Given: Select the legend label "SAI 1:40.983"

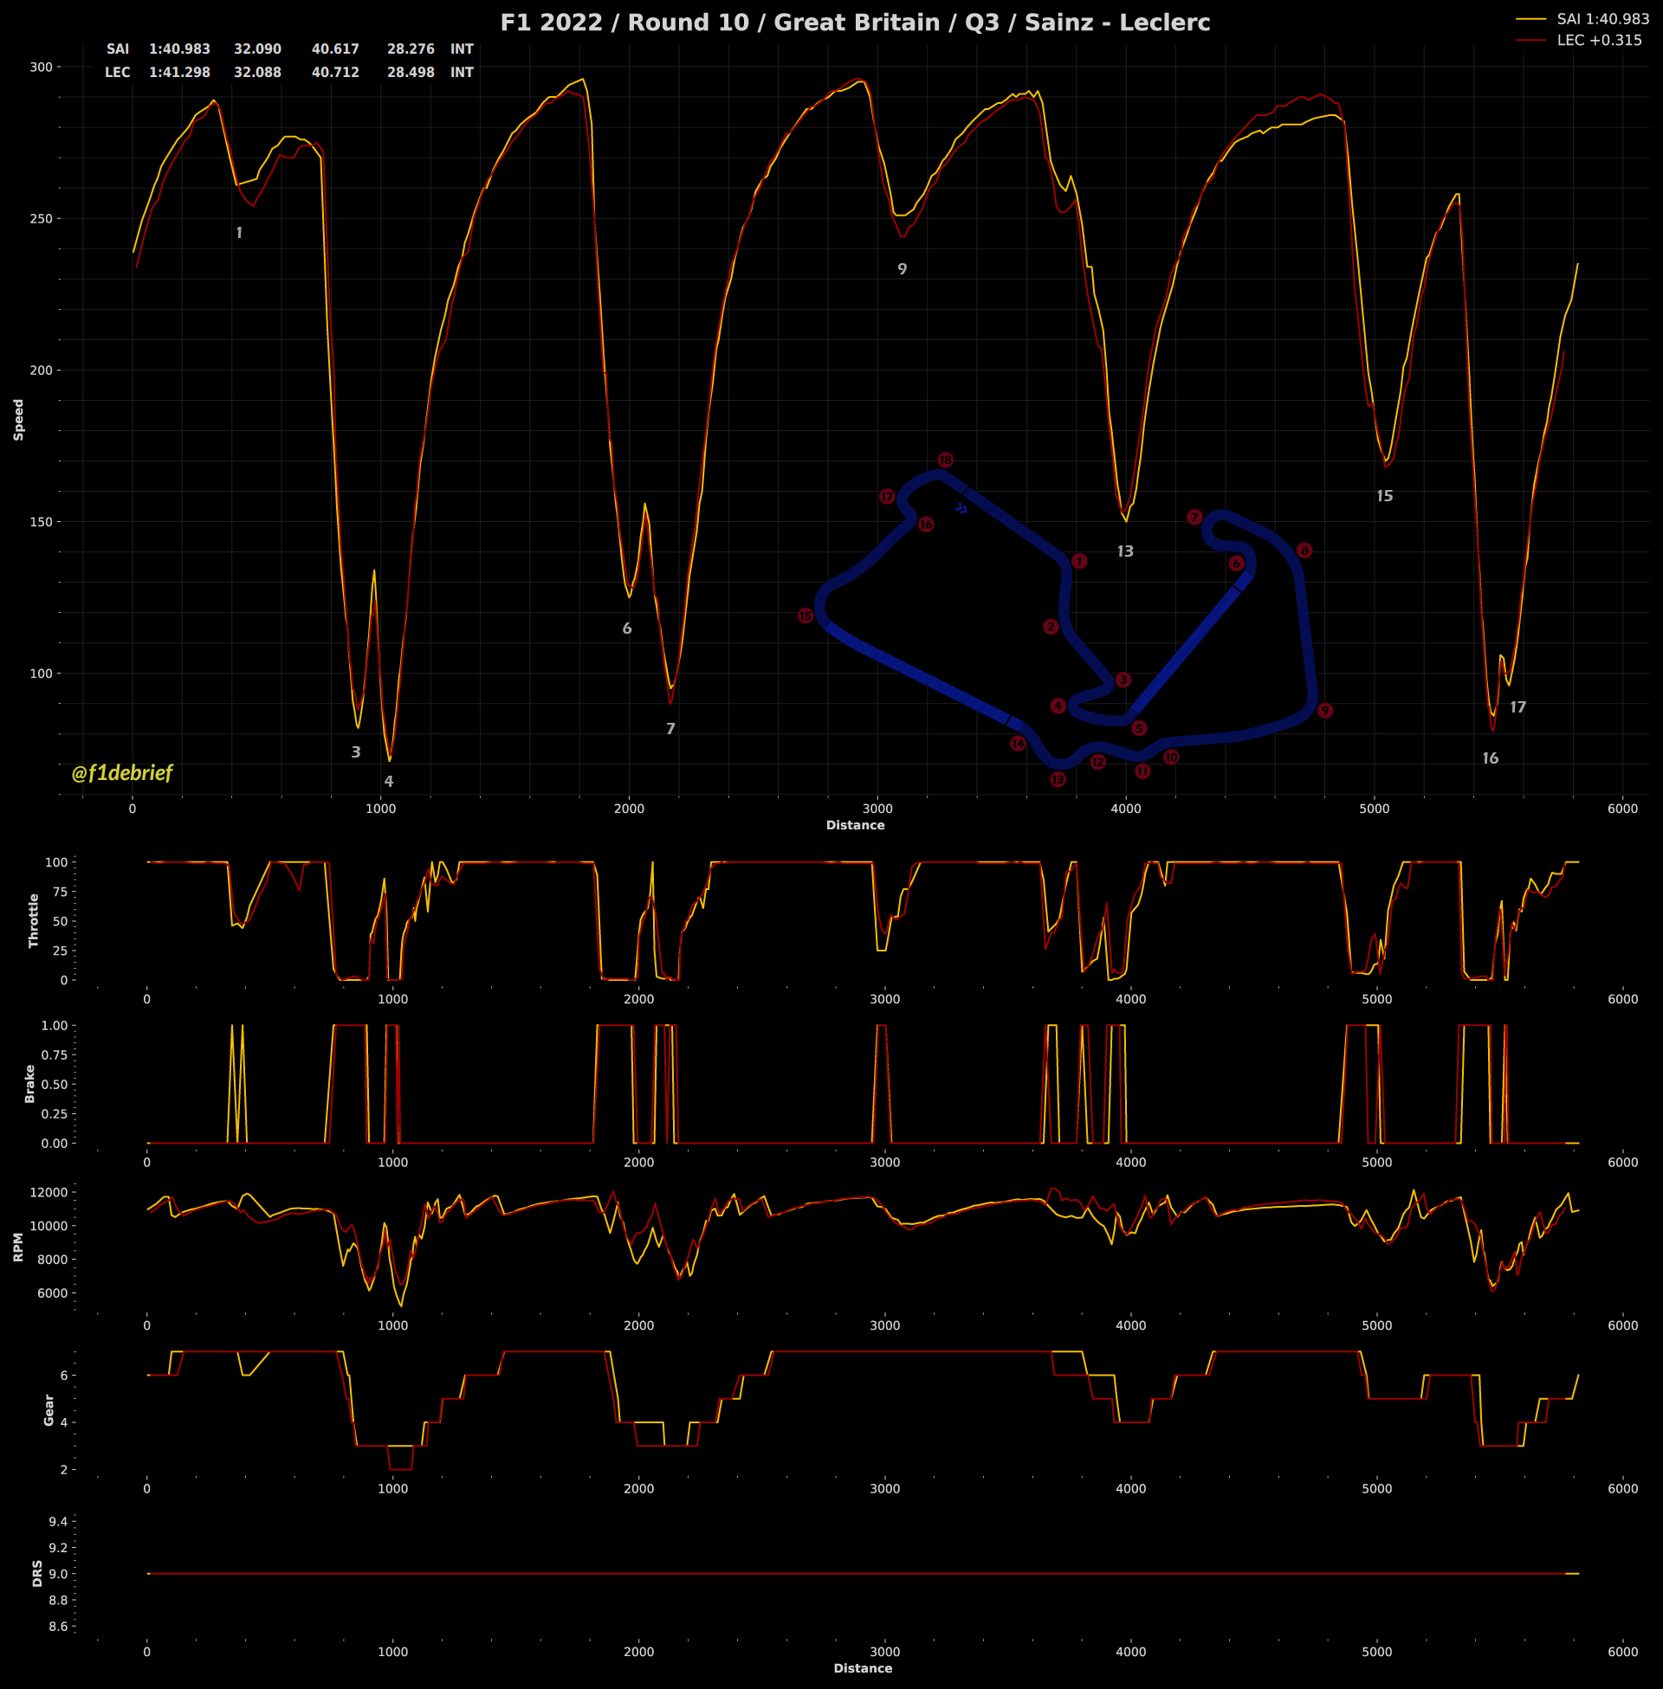Looking at the screenshot, I should point(1602,18).
